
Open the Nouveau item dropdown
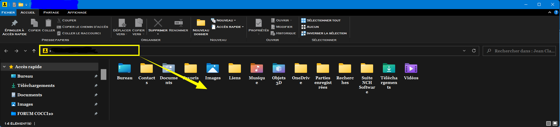[x=224, y=20]
